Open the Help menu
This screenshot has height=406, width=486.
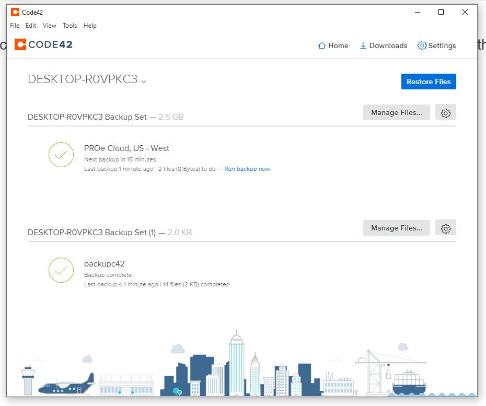click(90, 26)
